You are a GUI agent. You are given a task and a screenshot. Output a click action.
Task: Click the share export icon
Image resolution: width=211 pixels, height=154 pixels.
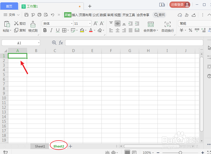(194, 15)
